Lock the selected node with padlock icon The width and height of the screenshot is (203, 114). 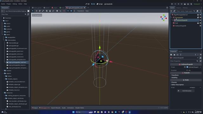tap(50, 11)
